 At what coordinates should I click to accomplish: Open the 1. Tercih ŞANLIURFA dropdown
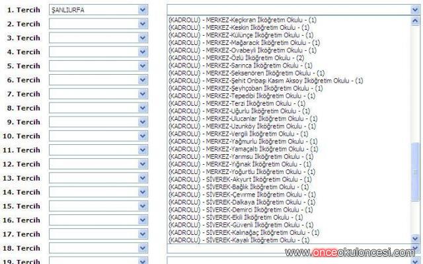coord(98,10)
